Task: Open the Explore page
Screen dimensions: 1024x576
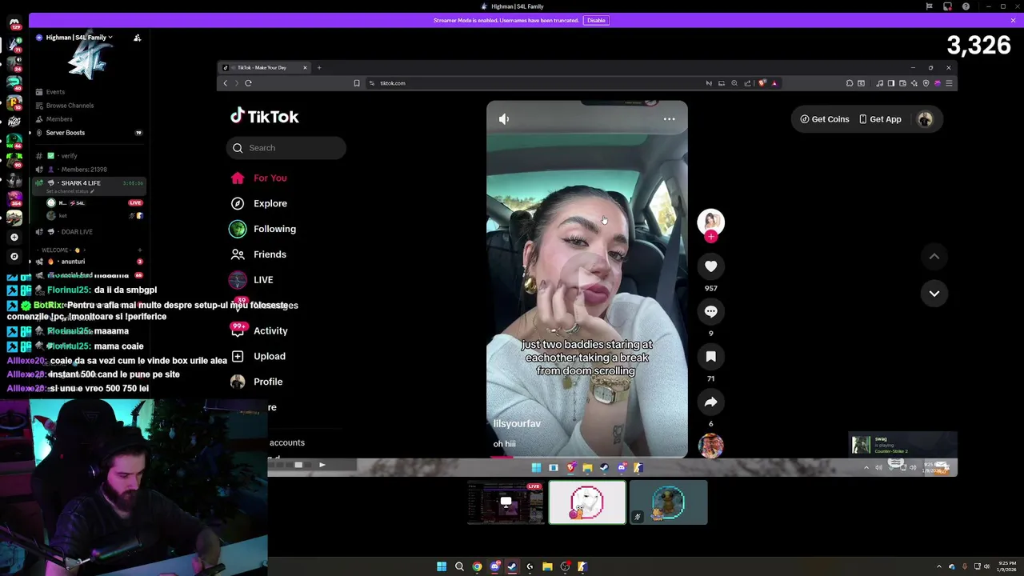Action: (x=259, y=204)
